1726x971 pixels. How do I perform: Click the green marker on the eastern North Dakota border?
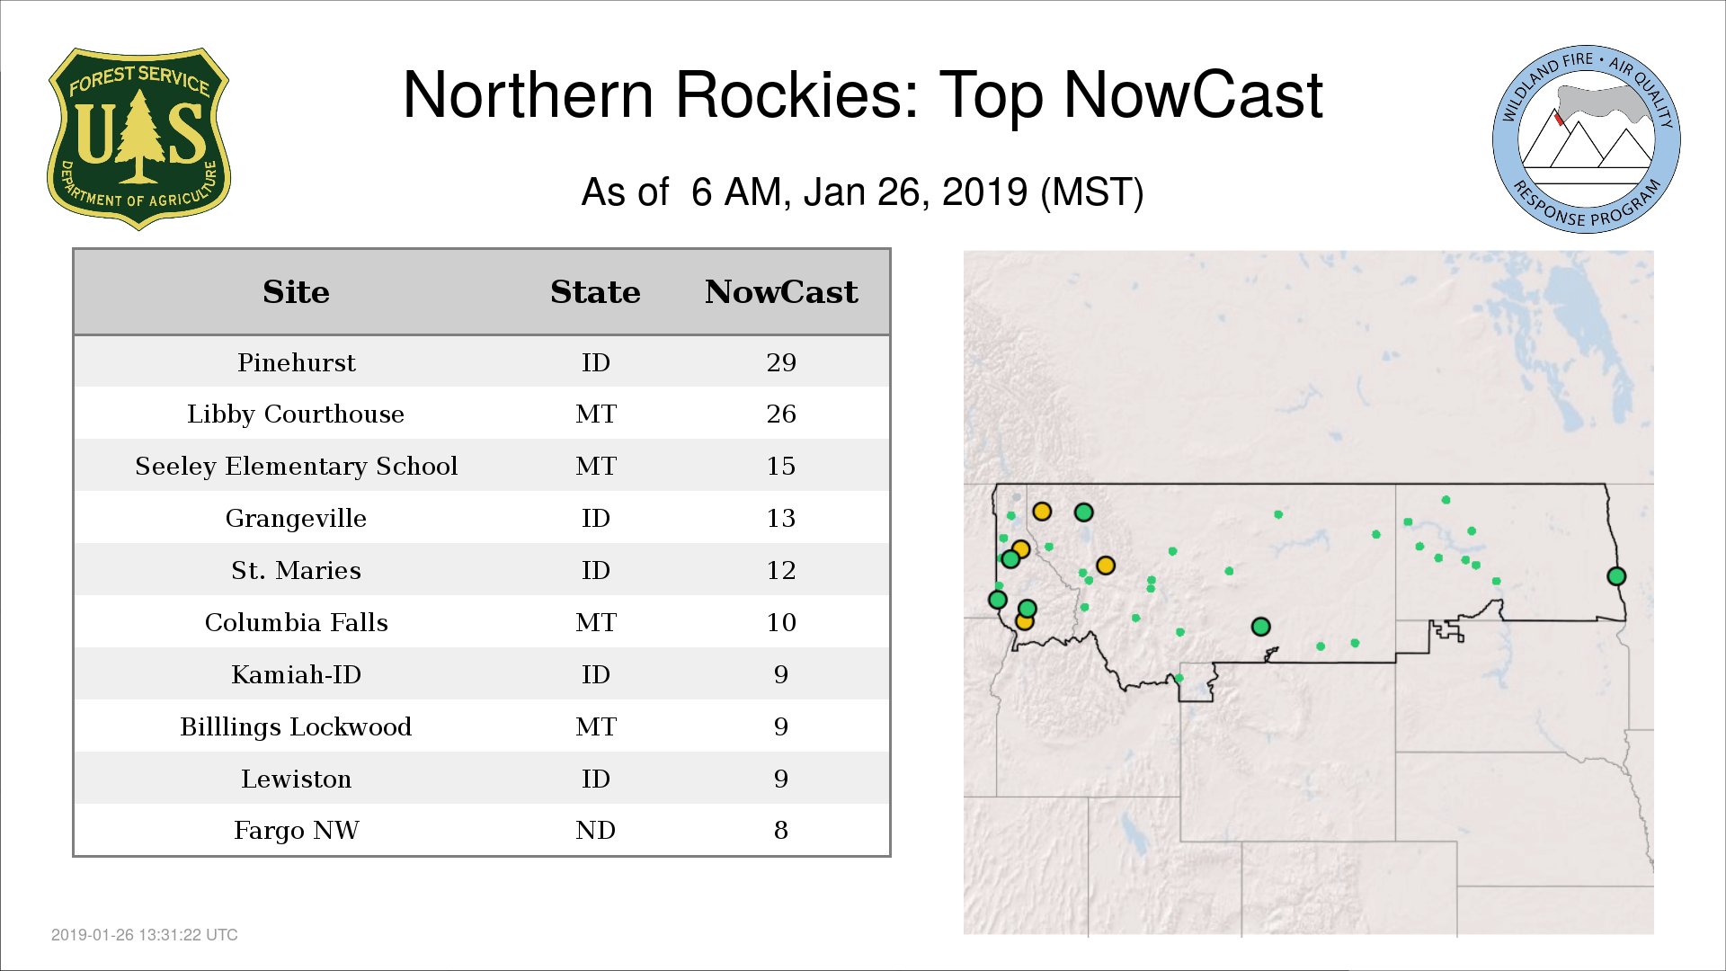click(x=1615, y=576)
